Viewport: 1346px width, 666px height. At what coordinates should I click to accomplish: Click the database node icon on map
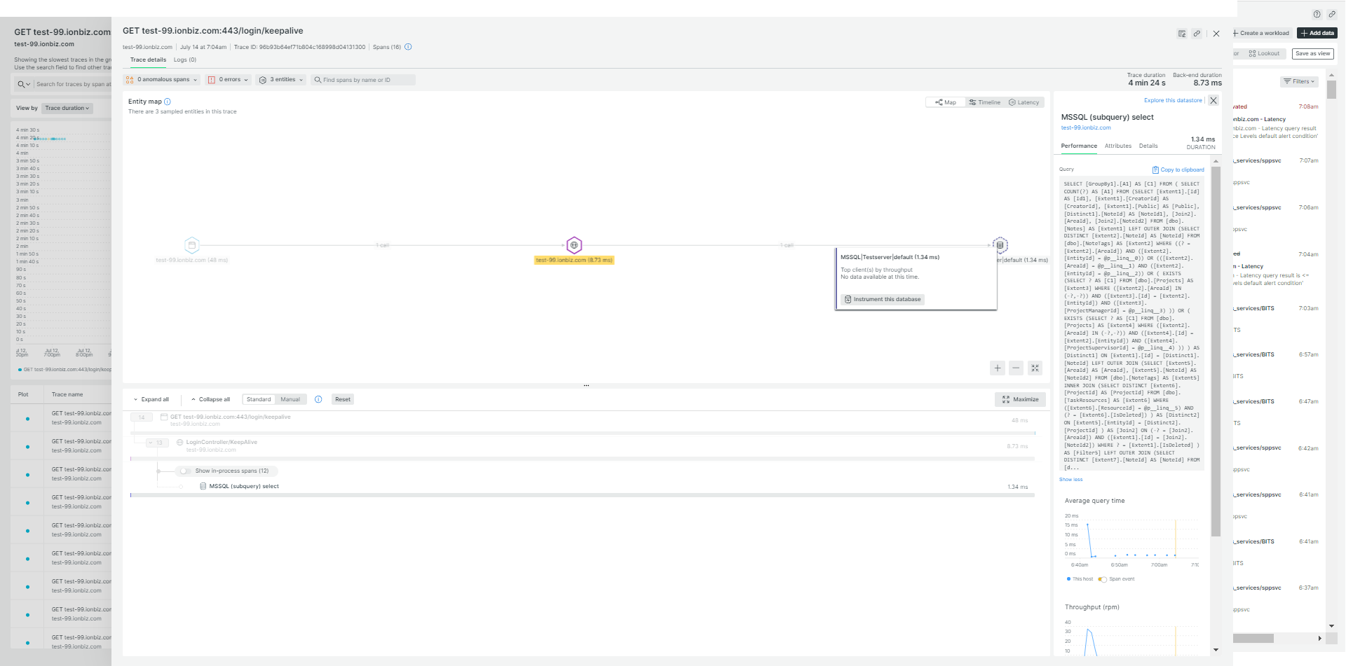coord(1000,245)
